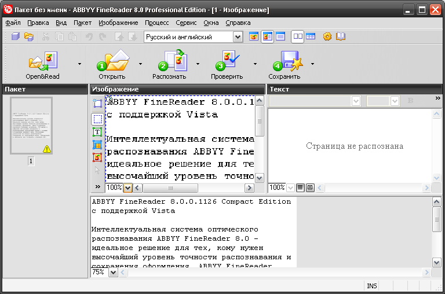445x294 pixels.
Task: Click image pane scroll left arrow
Action: (138, 188)
